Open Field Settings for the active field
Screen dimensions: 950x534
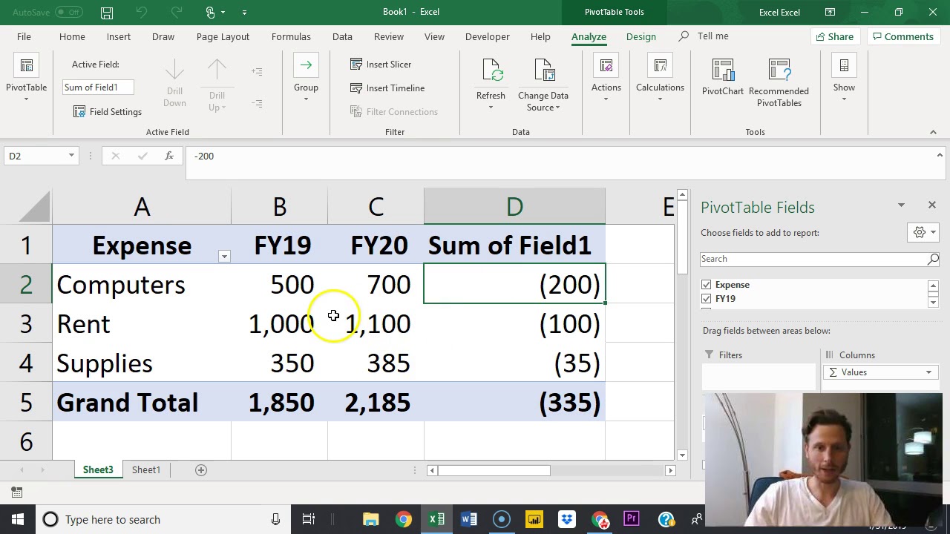tap(108, 111)
